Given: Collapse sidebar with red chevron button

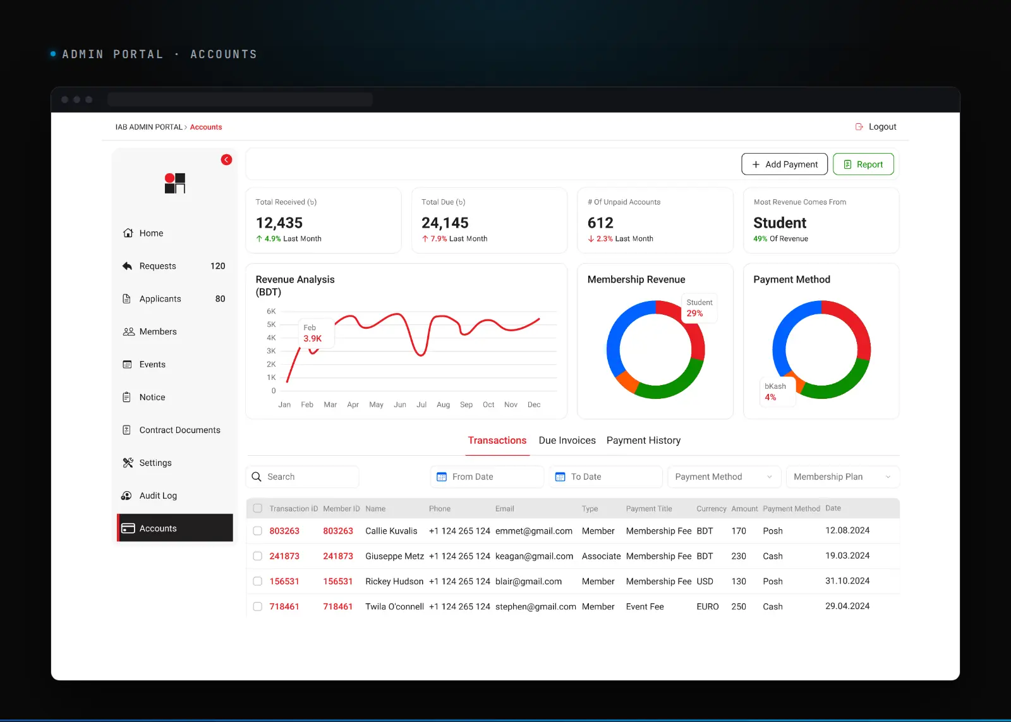Looking at the screenshot, I should [226, 160].
